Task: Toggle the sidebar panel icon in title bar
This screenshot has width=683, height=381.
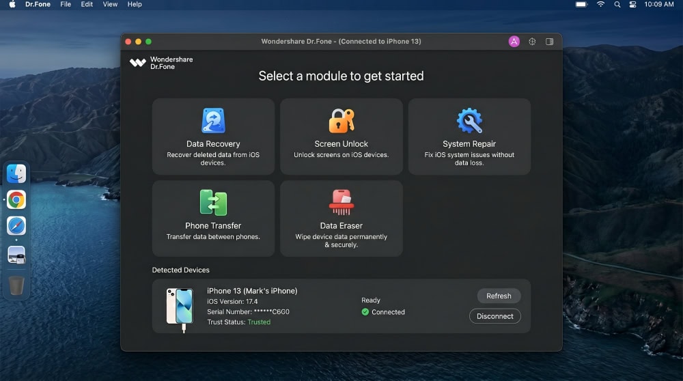Action: pos(550,42)
